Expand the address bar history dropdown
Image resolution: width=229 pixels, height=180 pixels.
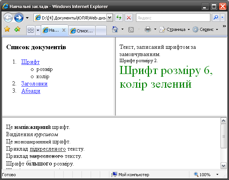[110, 18]
